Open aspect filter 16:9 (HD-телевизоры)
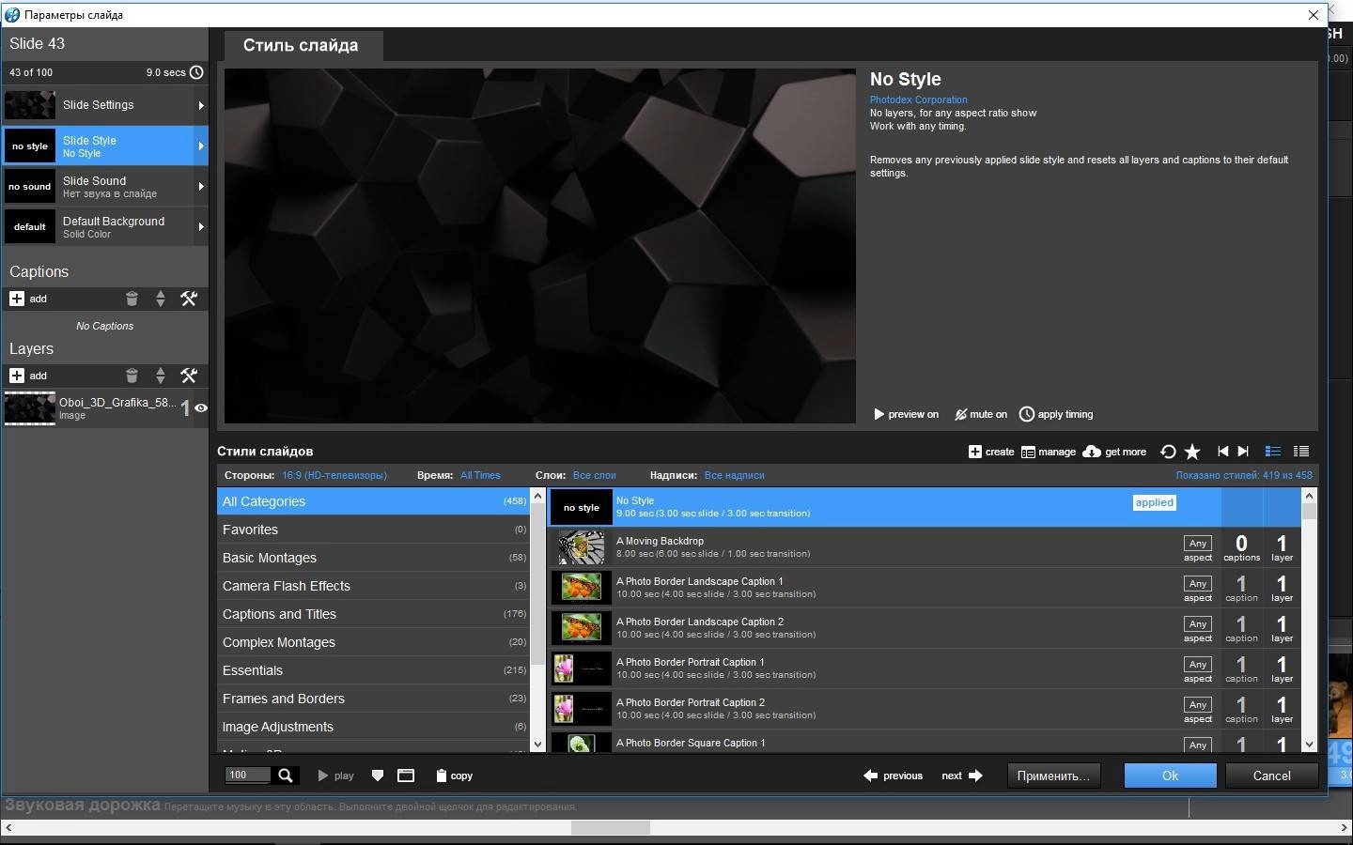The width and height of the screenshot is (1353, 845). [x=334, y=475]
